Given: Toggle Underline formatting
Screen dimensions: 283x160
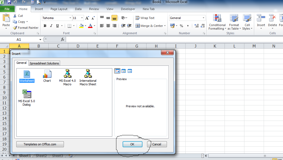Looking at the screenshot, I should coord(57,26).
